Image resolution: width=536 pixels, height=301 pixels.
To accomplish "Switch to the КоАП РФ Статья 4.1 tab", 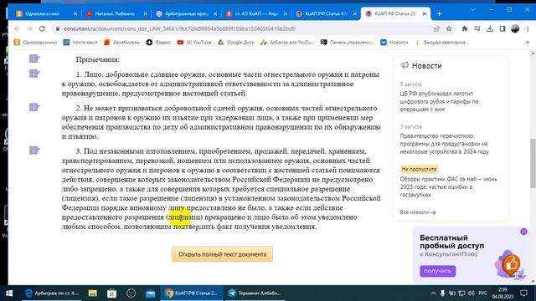I will pos(326,13).
